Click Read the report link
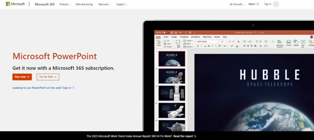Viewport: 314px width, 140px height. coord(185,136)
